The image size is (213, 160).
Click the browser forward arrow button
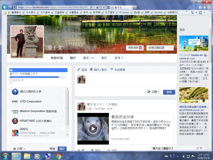[x=10, y=7]
